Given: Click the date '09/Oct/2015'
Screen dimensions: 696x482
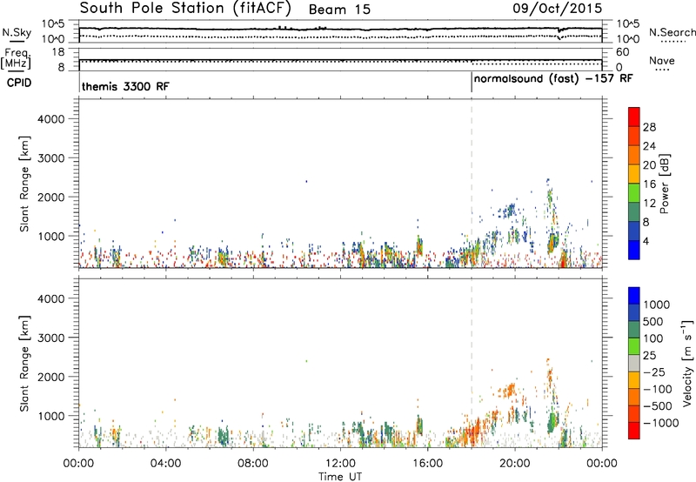Looking at the screenshot, I should coord(557,8).
